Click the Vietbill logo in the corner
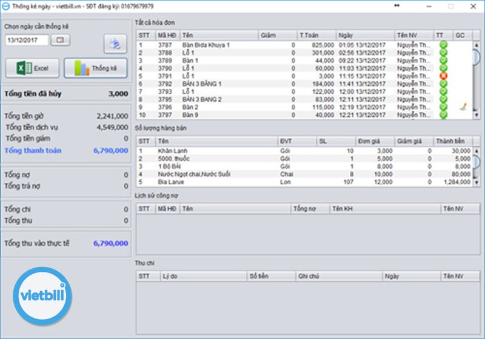This screenshot has width=485, height=339. coord(42,296)
